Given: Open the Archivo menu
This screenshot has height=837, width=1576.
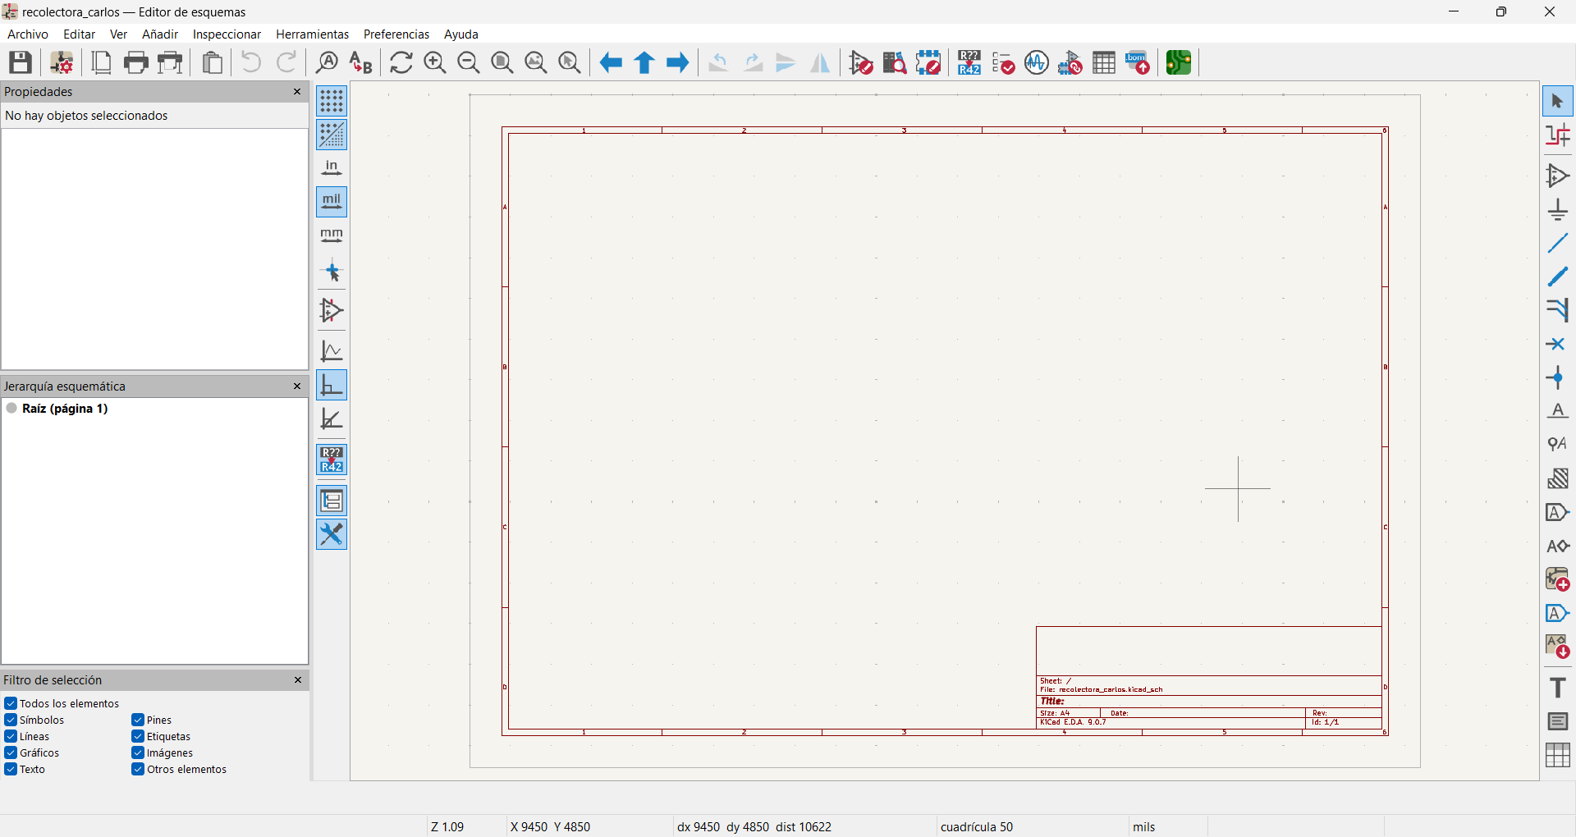Looking at the screenshot, I should (x=28, y=34).
